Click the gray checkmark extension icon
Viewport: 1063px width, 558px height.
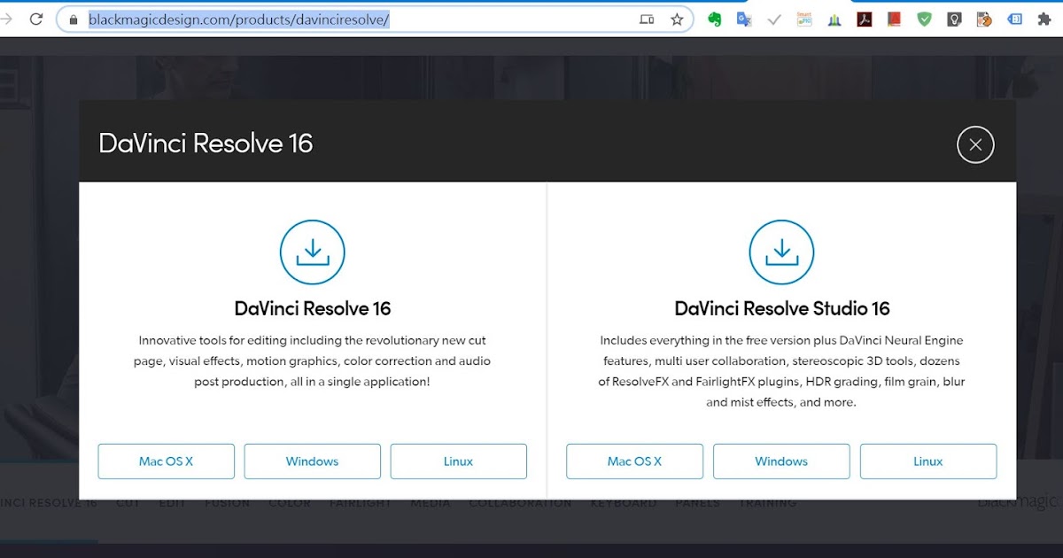click(774, 19)
